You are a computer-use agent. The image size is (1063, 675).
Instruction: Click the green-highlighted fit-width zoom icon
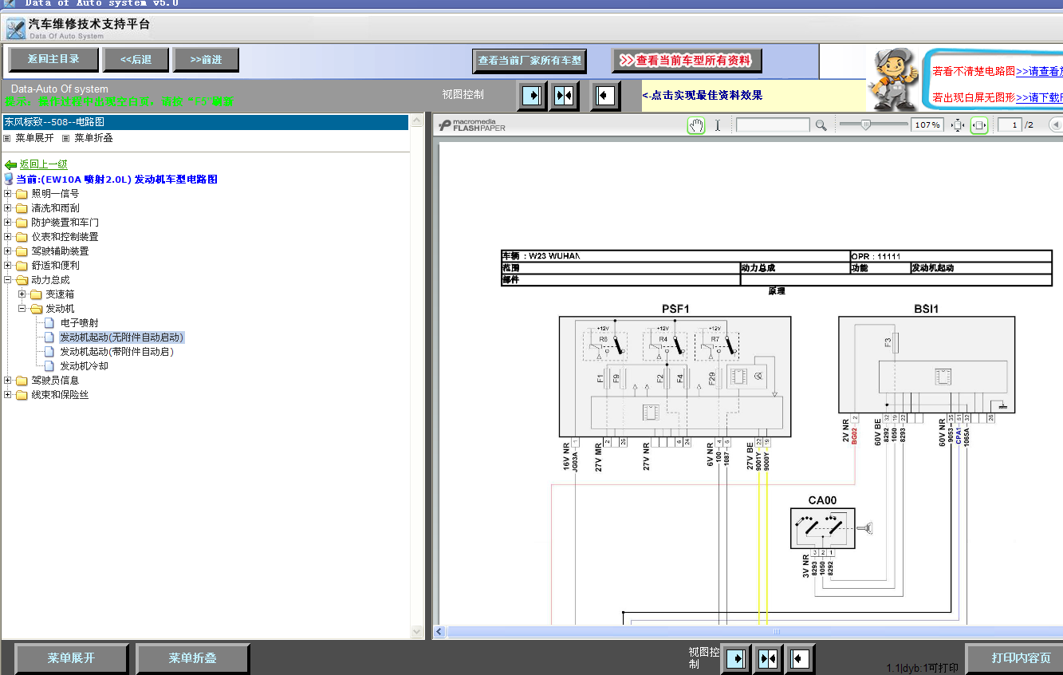pyautogui.click(x=979, y=125)
